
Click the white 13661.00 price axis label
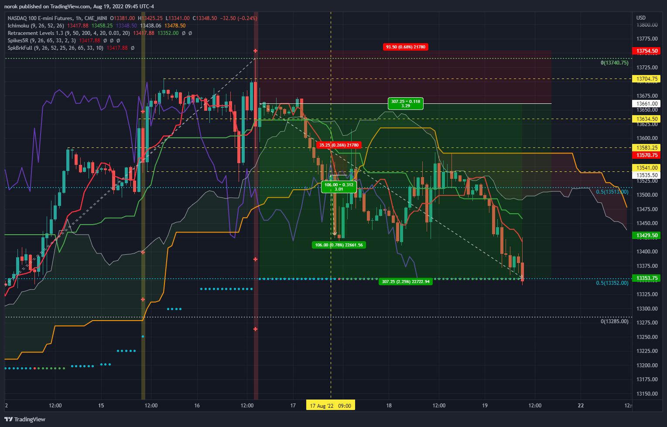646,104
